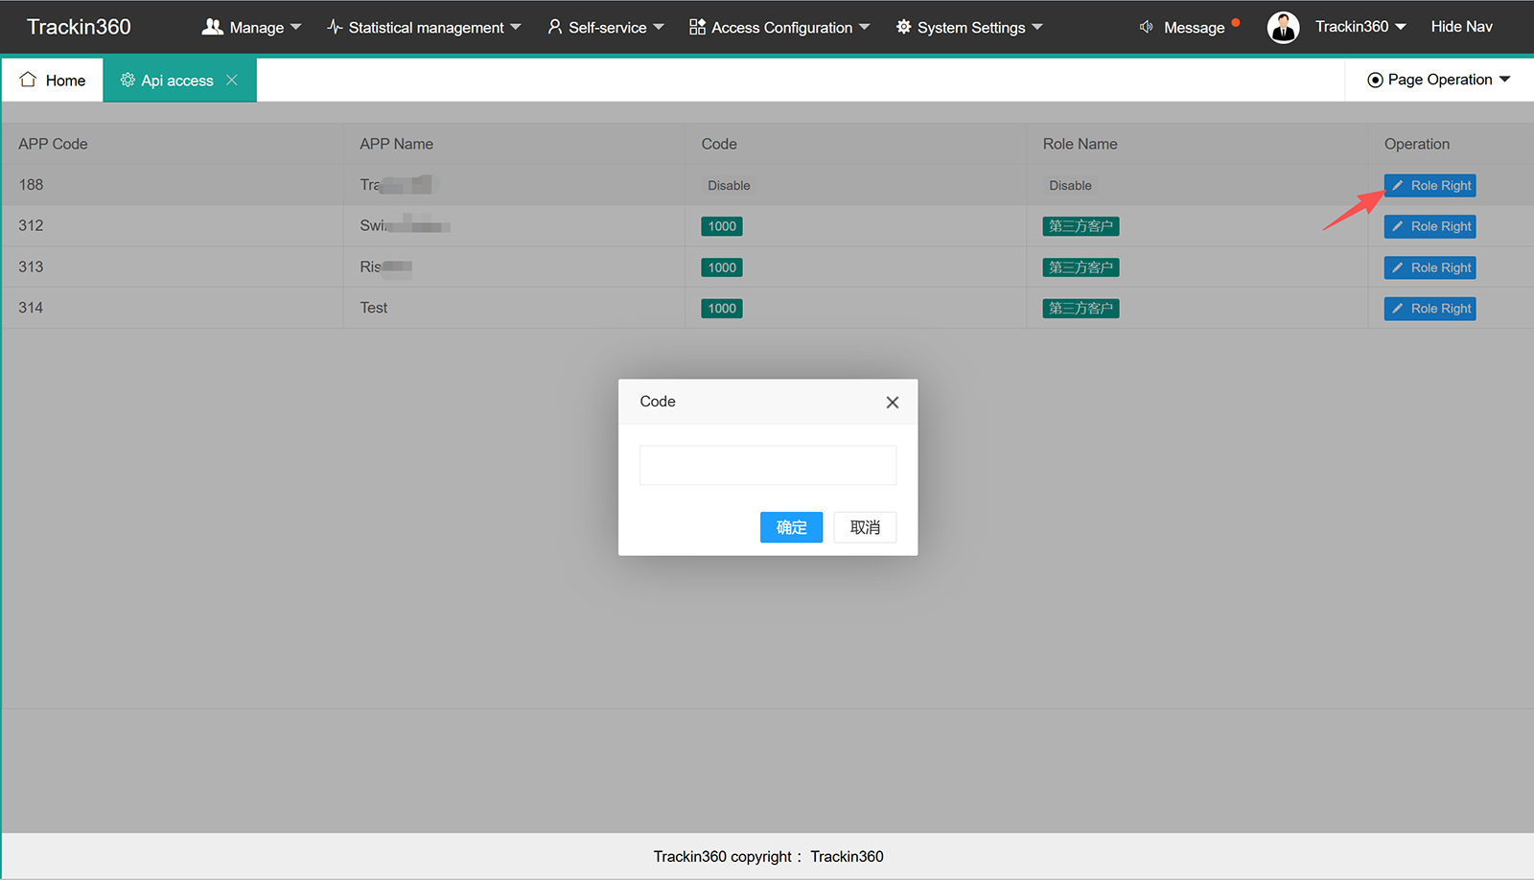
Task: Expand the Self-service menu
Action: pos(606,27)
